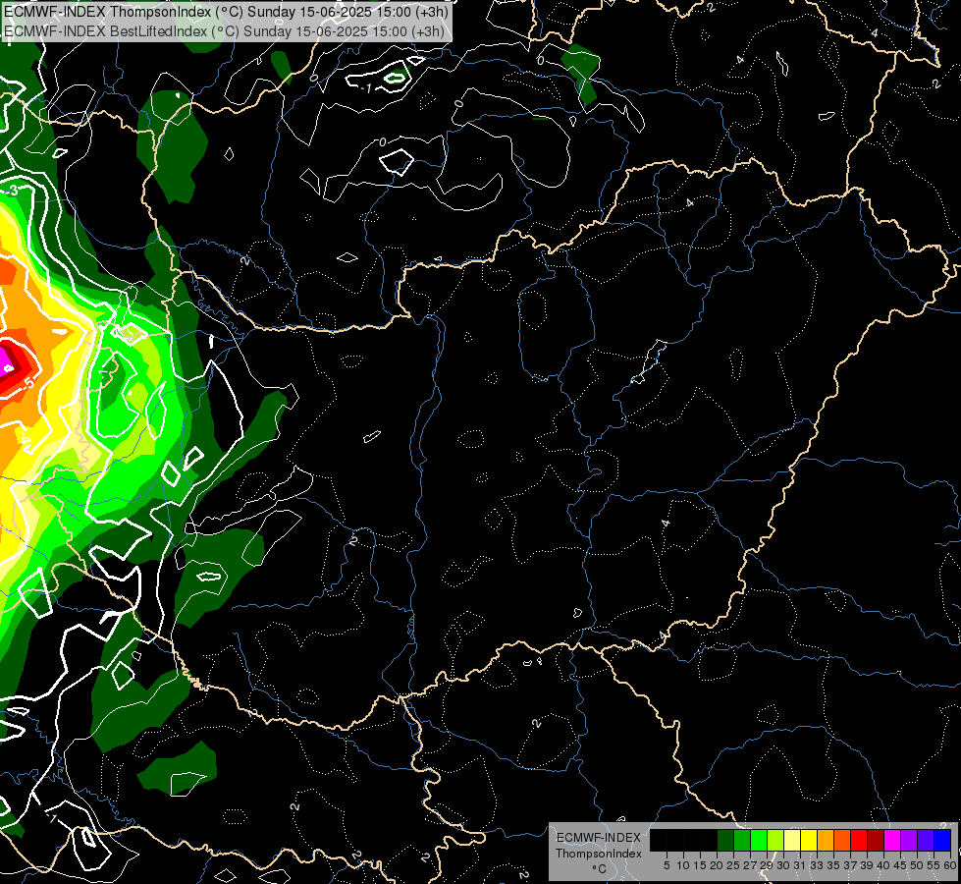961x884 pixels.
Task: Click the legend tick value 33
Action: tap(817, 865)
